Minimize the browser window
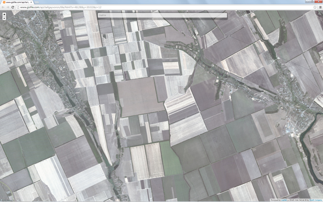 tap(308, 2)
